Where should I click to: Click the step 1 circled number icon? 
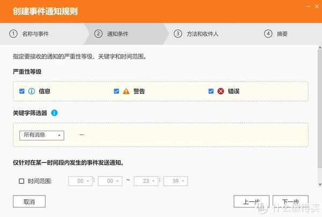[x=13, y=34]
